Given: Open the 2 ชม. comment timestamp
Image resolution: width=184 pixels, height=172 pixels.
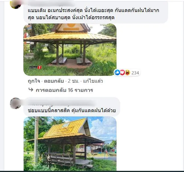Looking at the screenshot, I should tap(73, 81).
